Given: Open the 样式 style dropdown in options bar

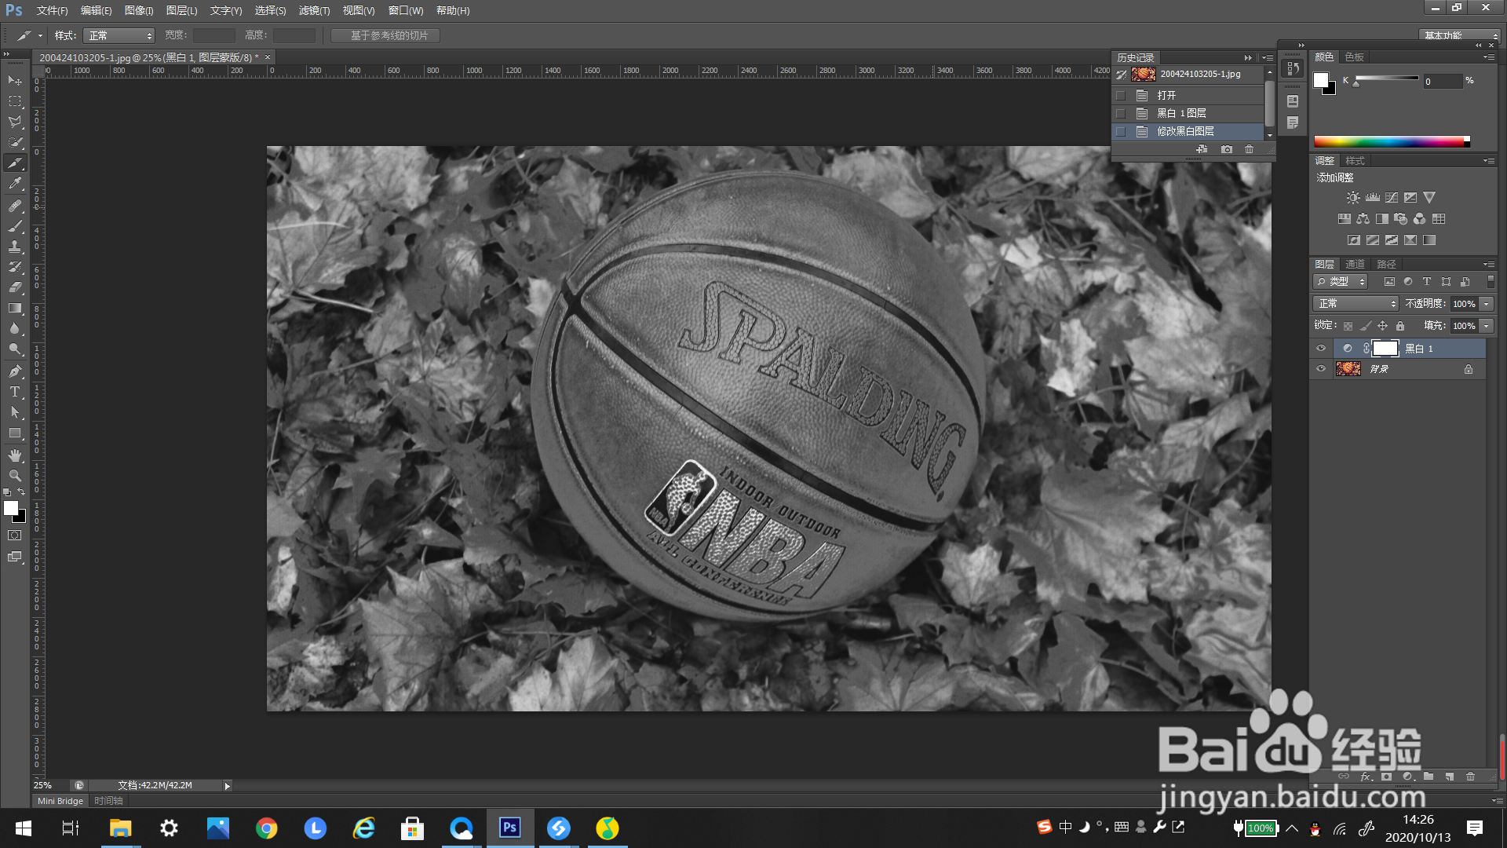Looking at the screenshot, I should pyautogui.click(x=119, y=36).
